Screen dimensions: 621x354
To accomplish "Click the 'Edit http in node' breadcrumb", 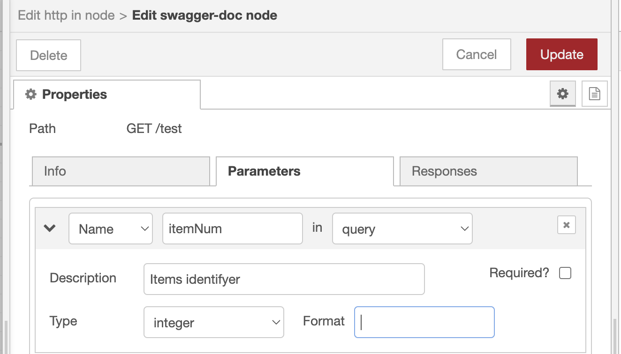I will point(66,15).
